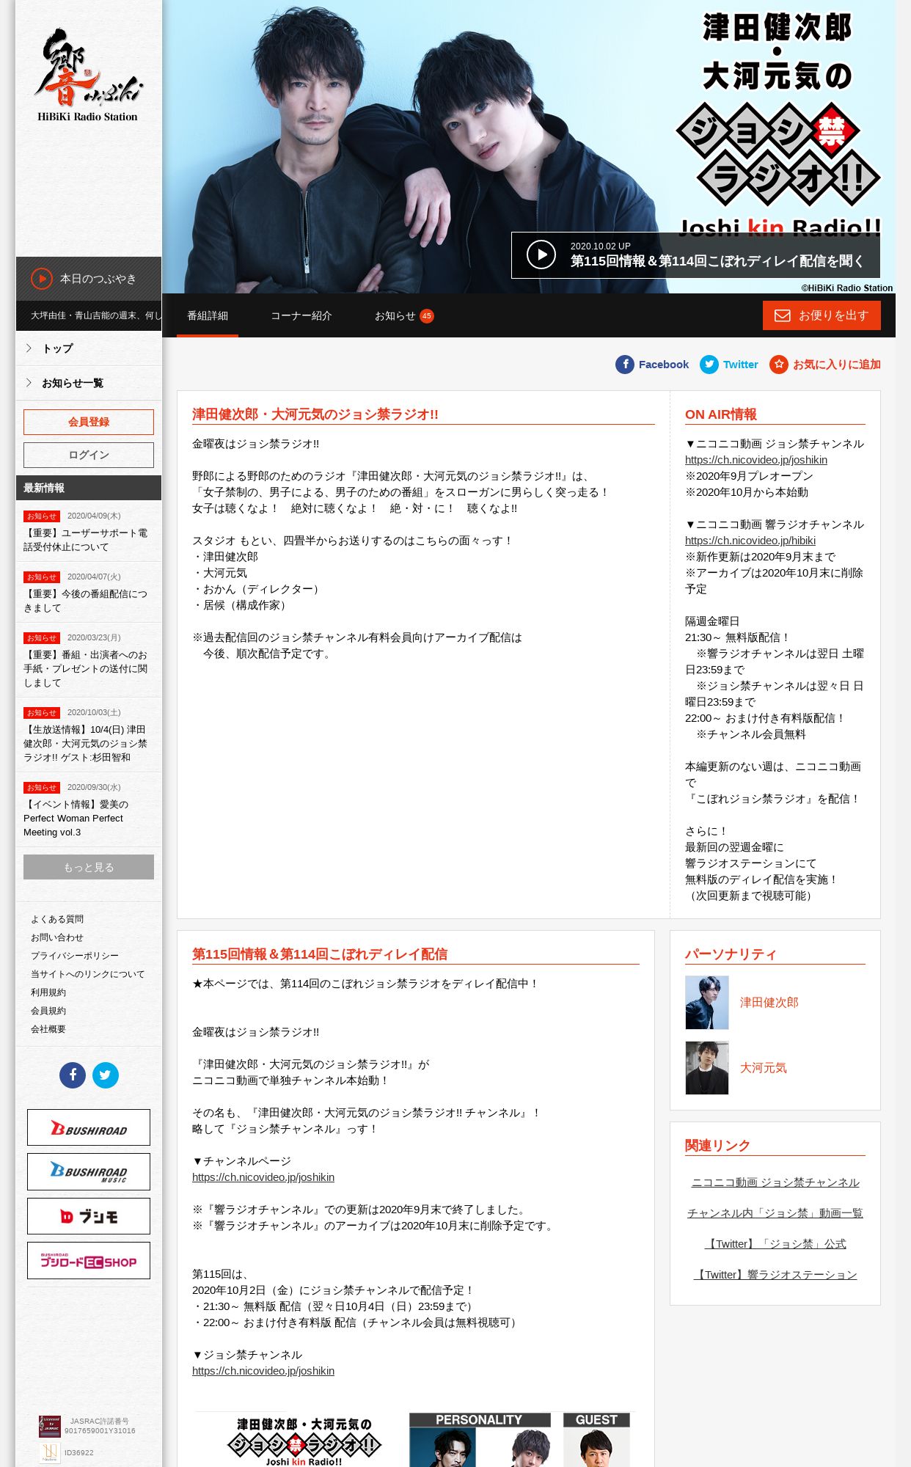Open the red BUSHIROAD banner
The image size is (911, 1467).
click(89, 1127)
